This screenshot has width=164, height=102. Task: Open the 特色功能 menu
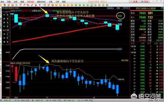click(30, 2)
